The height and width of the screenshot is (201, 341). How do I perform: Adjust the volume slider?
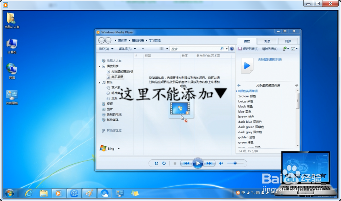click(x=235, y=163)
